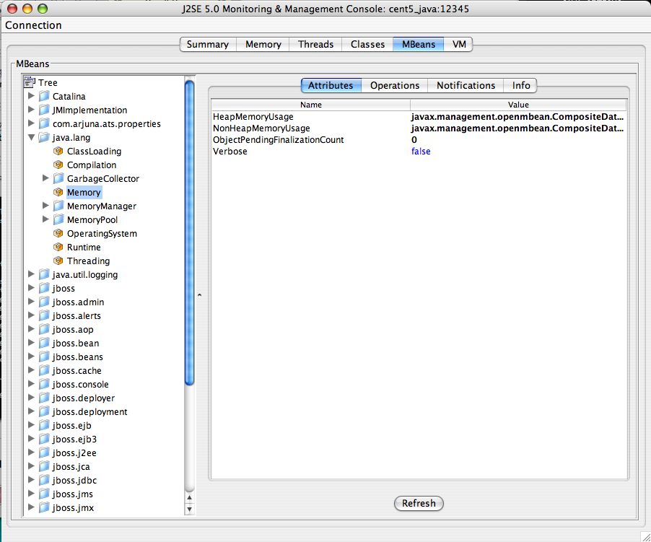Click the jboss.jms folder icon
The height and width of the screenshot is (542, 651).
click(x=44, y=494)
